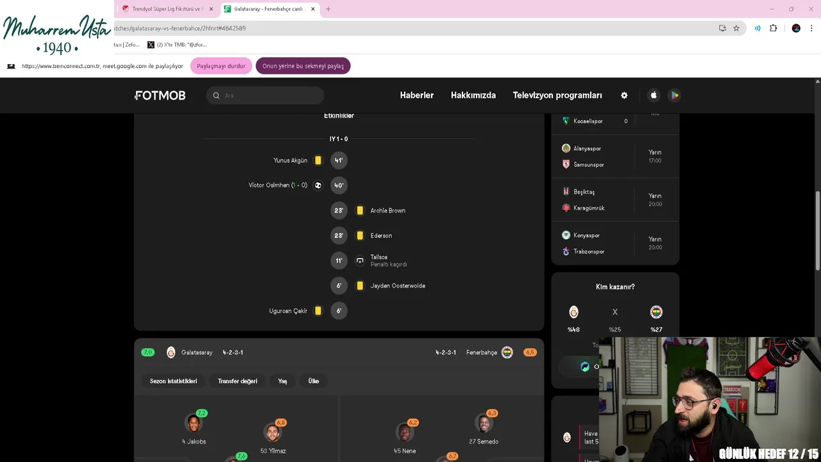821x462 pixels.
Task: Click the install app icon in address bar
Action: click(x=722, y=28)
